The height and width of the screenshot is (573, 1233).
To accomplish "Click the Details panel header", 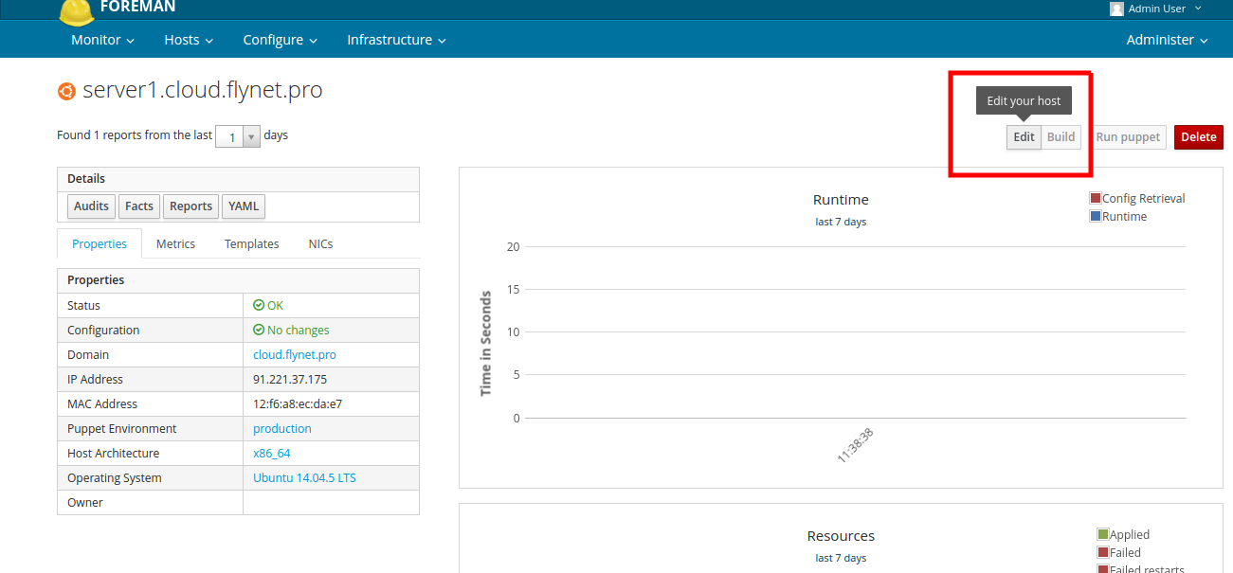I will [238, 179].
